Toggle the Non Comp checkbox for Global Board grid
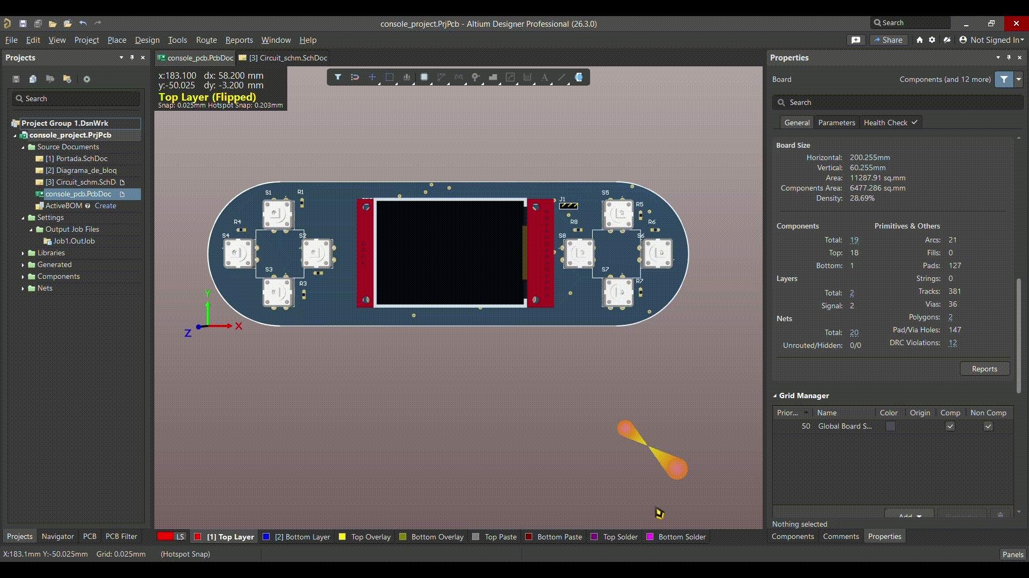1029x578 pixels. [x=988, y=427]
